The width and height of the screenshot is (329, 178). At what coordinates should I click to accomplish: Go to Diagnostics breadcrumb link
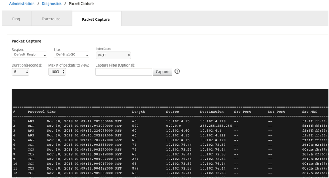(52, 4)
